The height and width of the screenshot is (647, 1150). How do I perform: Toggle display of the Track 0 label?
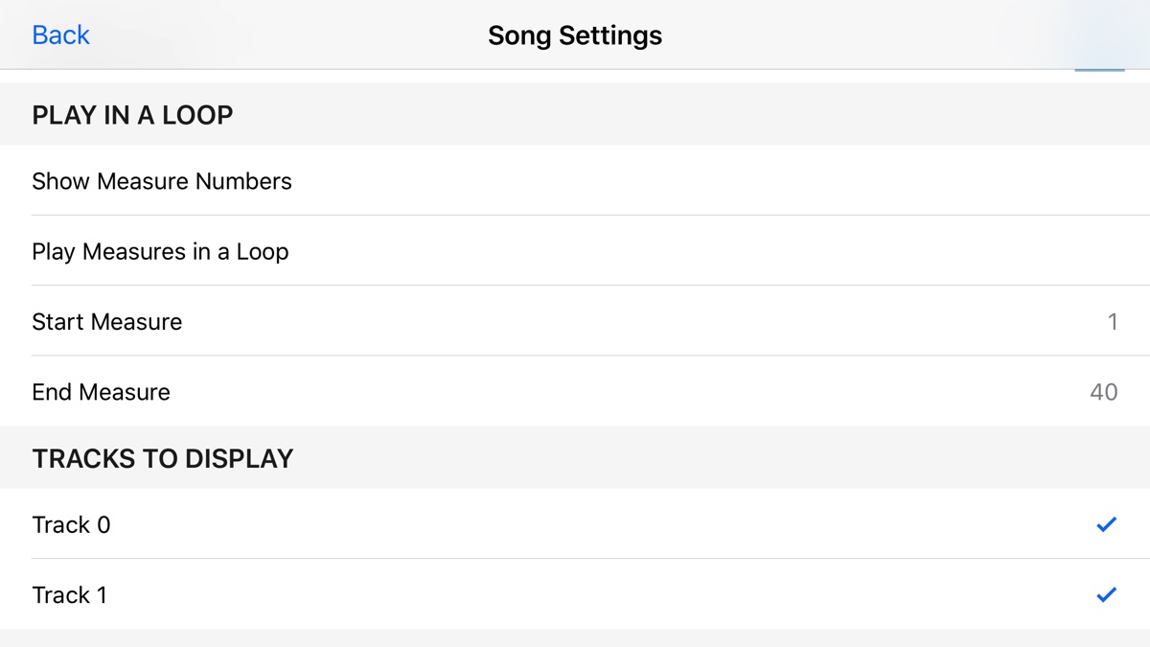(71, 524)
